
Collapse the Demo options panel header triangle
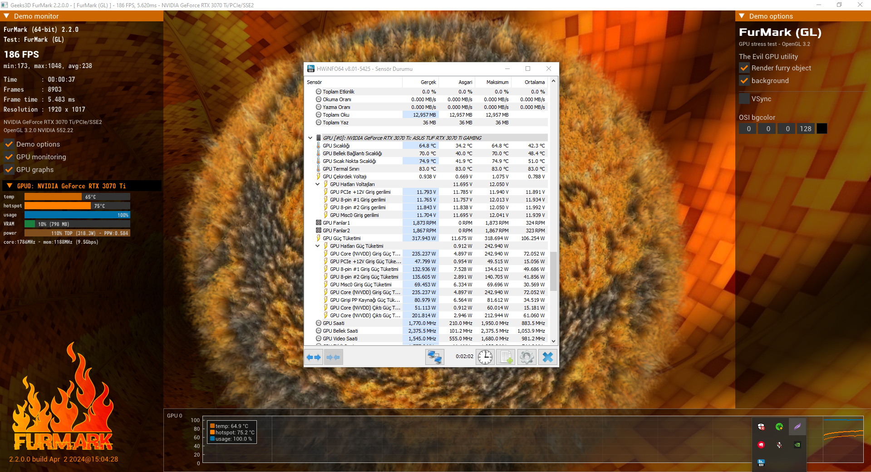(x=742, y=16)
